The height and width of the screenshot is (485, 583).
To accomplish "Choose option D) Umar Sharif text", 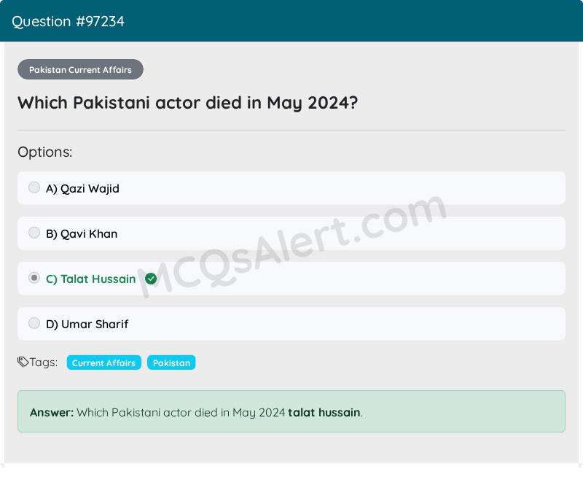I will [x=87, y=325].
